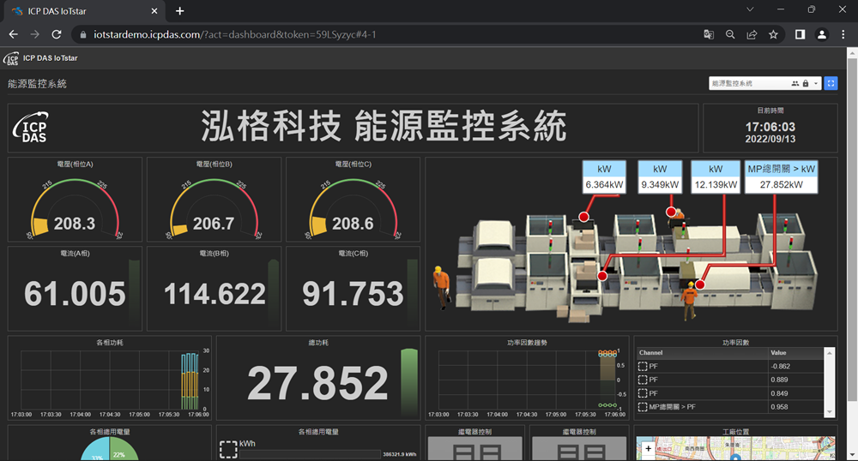This screenshot has width=858, height=461.
Task: Click the fullscreen dashboard button
Action: coord(831,83)
